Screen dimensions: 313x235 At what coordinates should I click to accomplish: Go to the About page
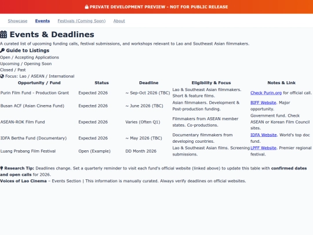119,21
